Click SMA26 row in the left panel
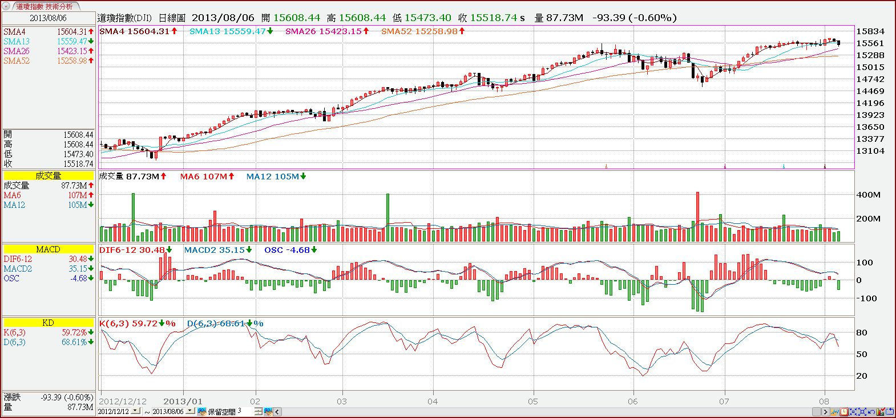 (x=48, y=51)
